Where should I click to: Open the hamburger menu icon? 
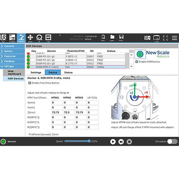[174, 38]
